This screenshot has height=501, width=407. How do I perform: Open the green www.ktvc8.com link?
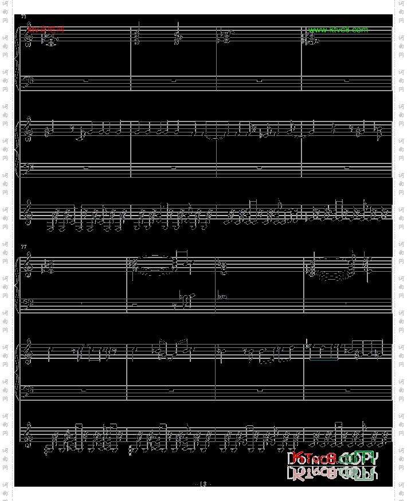(338, 30)
